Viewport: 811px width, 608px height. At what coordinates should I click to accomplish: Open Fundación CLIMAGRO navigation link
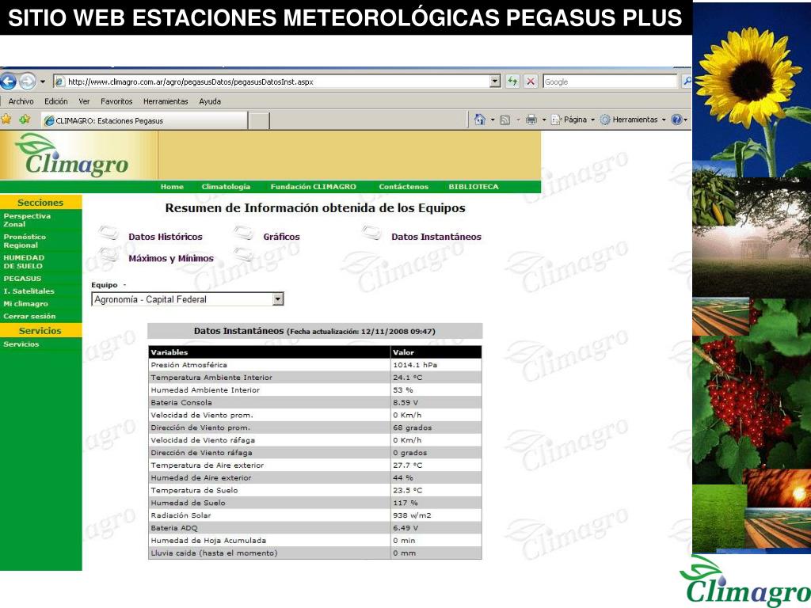314,187
